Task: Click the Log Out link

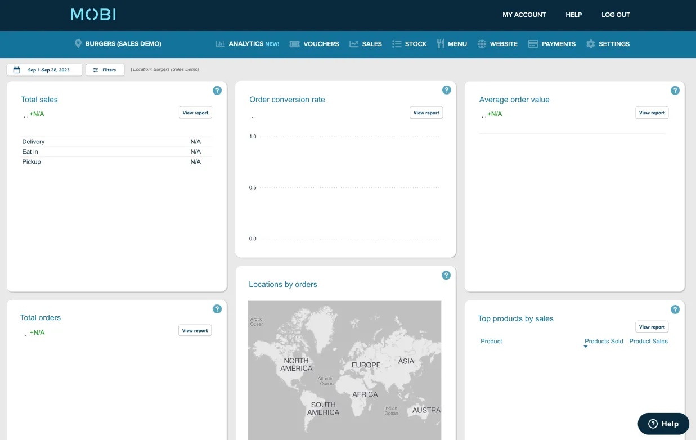Action: (x=616, y=15)
